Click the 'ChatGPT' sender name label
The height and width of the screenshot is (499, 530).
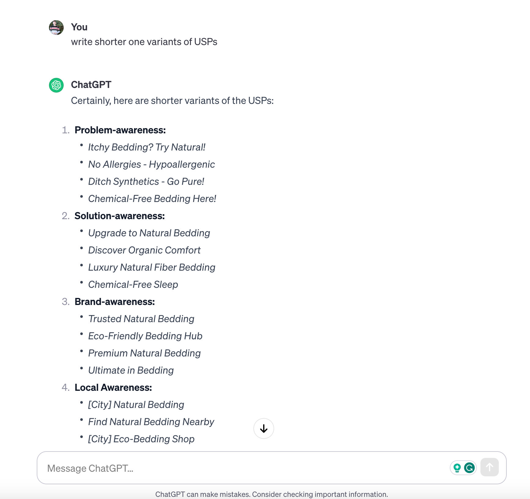pyautogui.click(x=91, y=85)
